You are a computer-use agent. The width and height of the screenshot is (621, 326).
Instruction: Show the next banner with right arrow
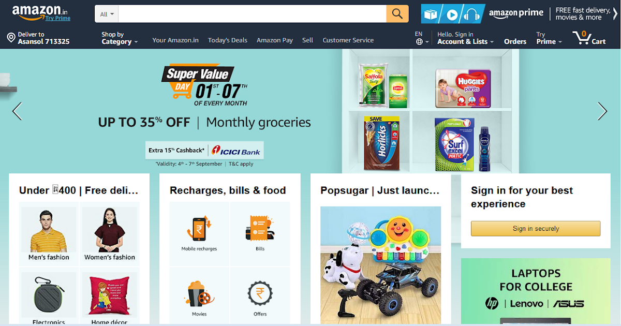point(602,111)
